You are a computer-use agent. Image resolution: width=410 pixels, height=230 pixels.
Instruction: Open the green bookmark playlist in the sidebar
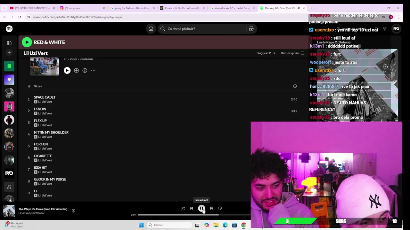[x=9, y=66]
